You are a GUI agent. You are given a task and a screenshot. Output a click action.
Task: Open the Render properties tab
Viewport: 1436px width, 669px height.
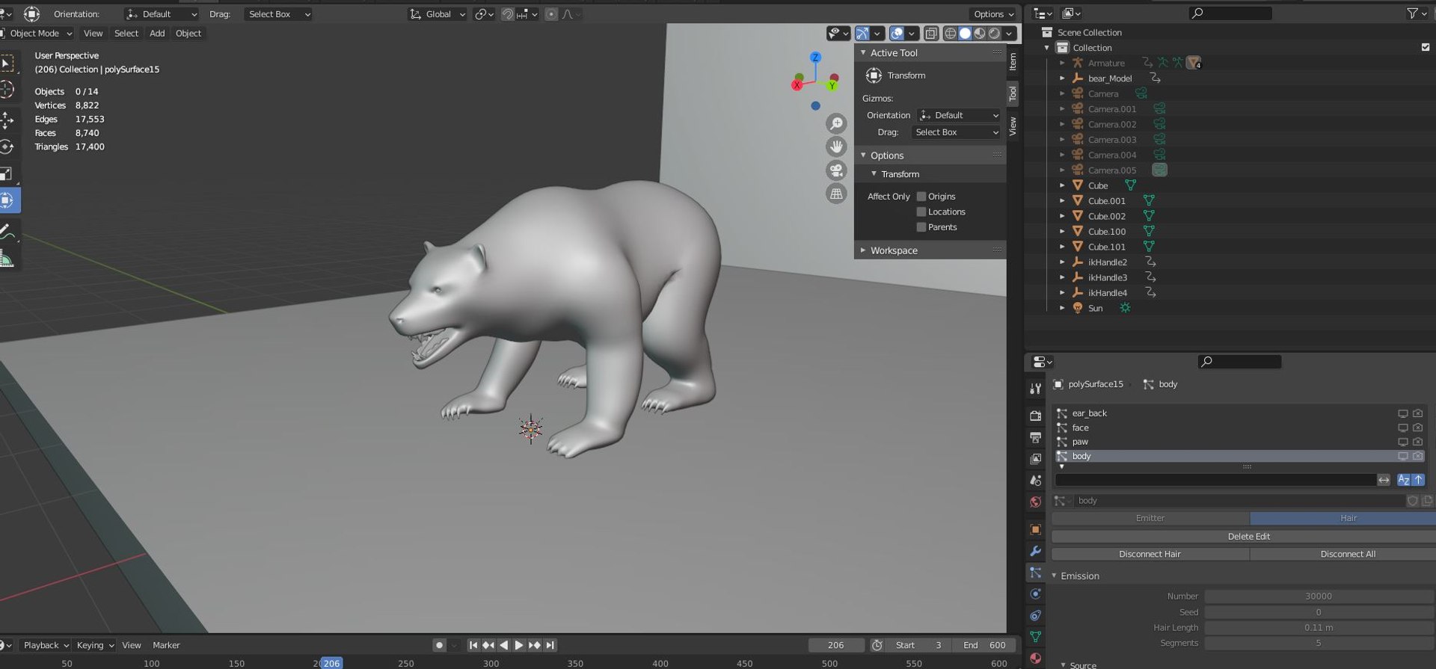click(x=1035, y=416)
